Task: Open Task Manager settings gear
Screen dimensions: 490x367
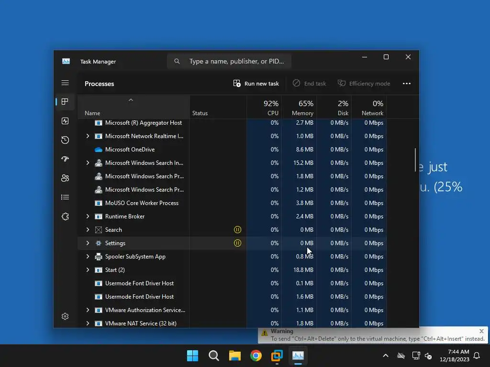Action: pos(65,316)
